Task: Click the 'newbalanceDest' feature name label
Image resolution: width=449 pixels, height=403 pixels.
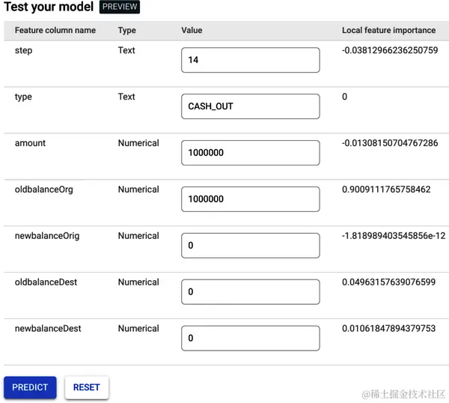Action: pos(48,329)
